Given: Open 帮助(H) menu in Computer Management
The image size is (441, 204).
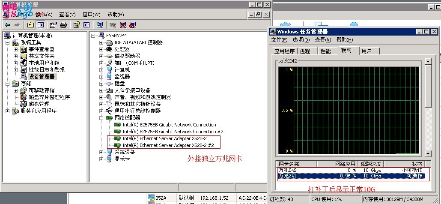Looking at the screenshot, I should click(116, 15).
